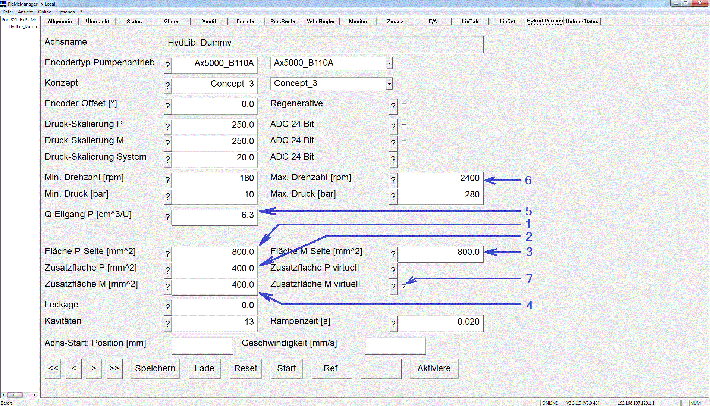Switch to the LinTab tab
The width and height of the screenshot is (710, 406).
(x=470, y=21)
